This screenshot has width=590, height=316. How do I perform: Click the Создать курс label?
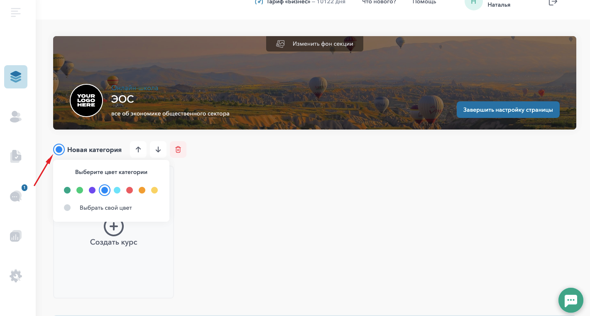point(114,242)
